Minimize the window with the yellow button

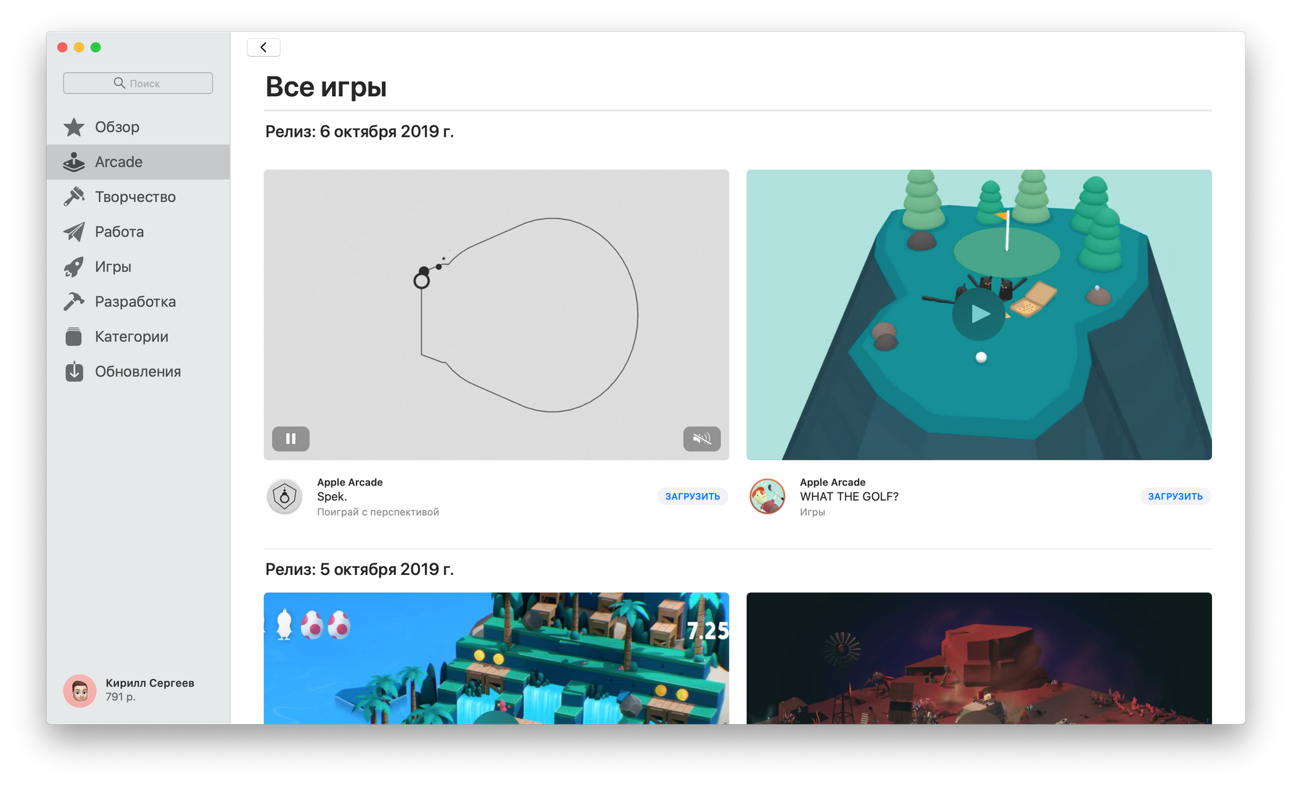pos(79,47)
